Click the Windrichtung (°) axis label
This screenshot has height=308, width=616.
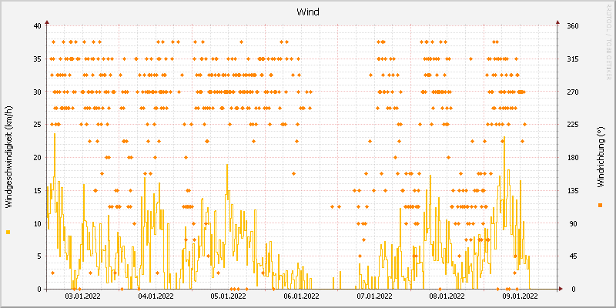[600, 158]
